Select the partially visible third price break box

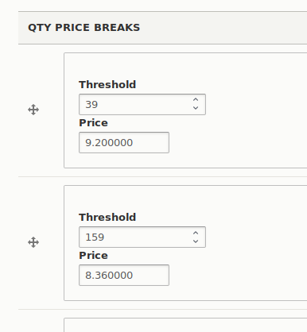pos(185,325)
